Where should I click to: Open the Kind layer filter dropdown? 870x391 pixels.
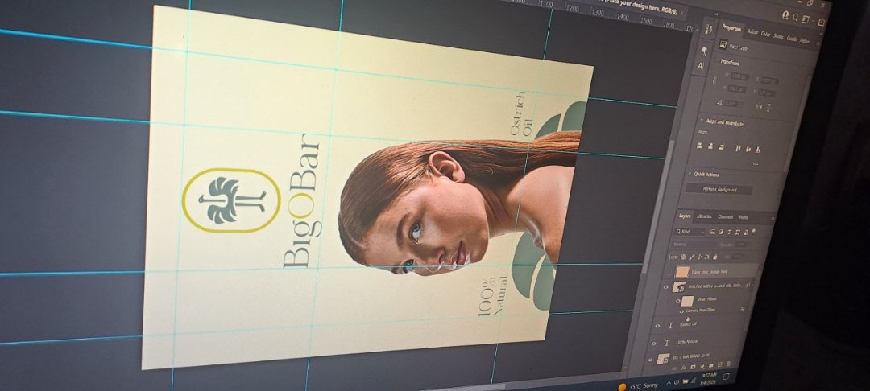[x=690, y=232]
